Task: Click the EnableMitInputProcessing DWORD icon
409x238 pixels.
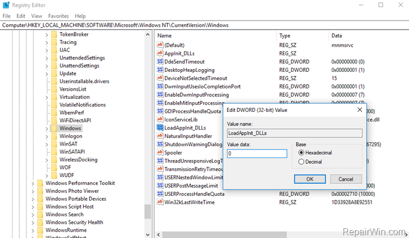Action: pos(160,103)
